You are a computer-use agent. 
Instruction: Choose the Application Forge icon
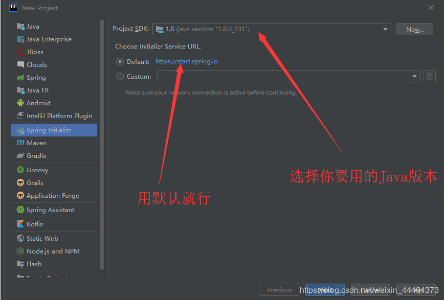20,195
